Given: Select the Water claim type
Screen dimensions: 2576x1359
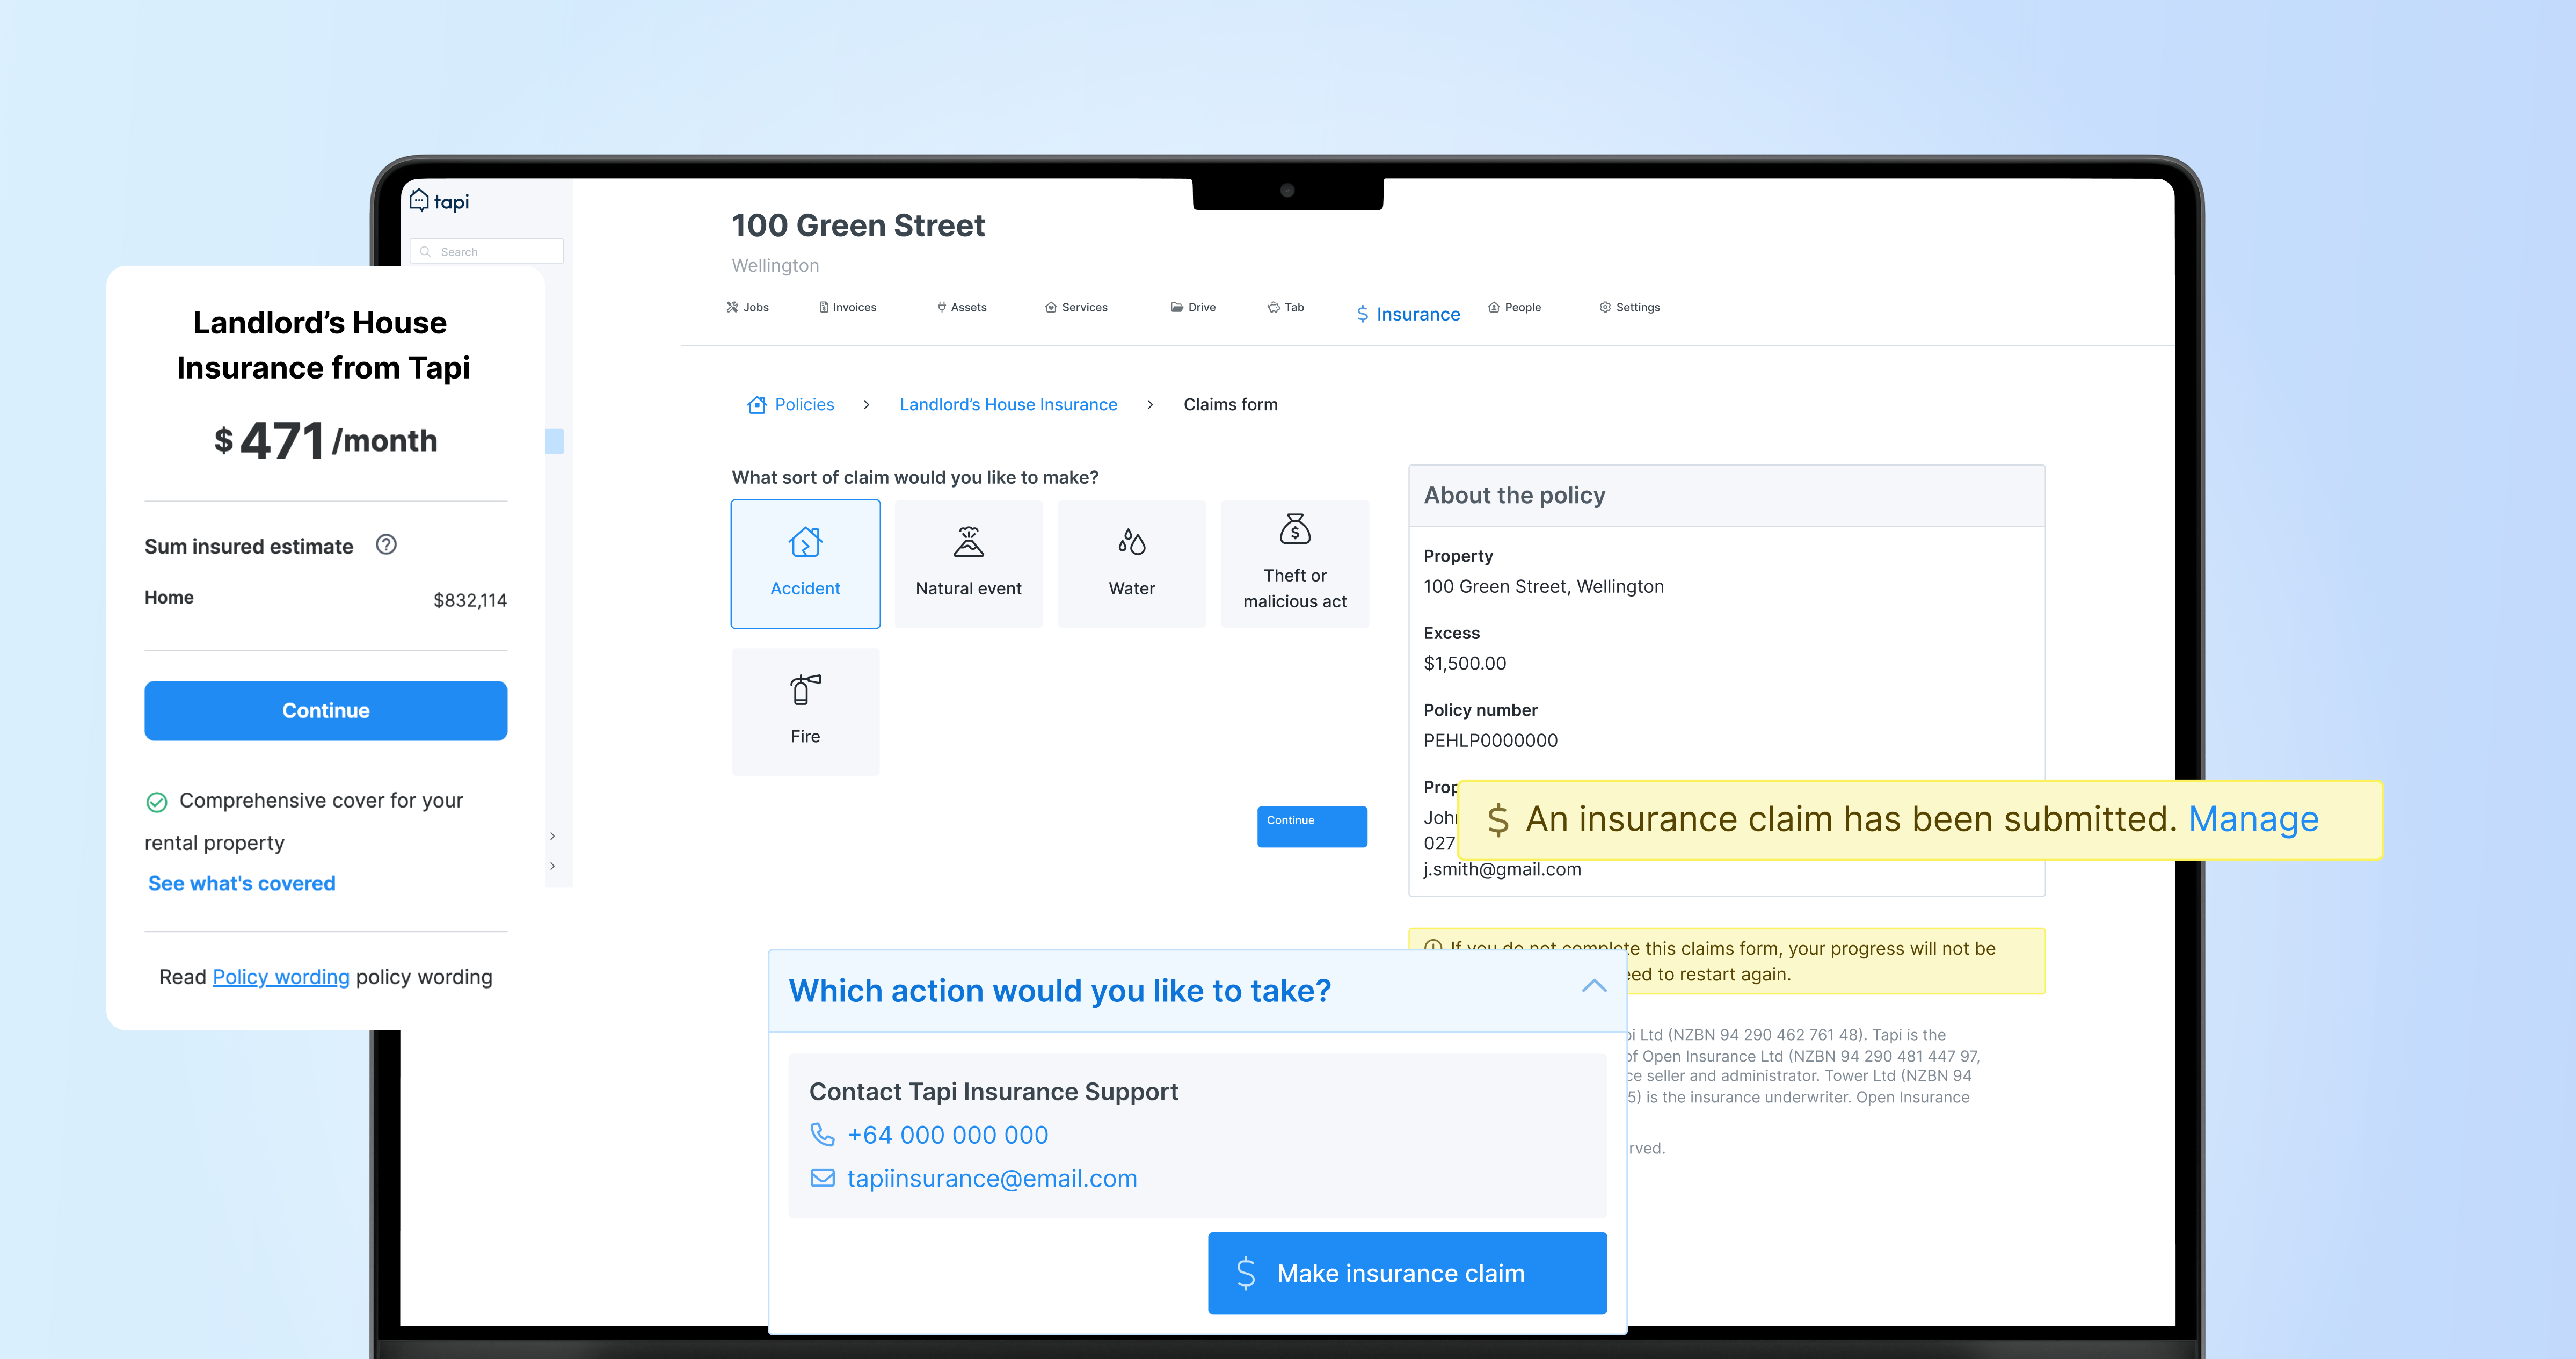Looking at the screenshot, I should [x=1131, y=564].
